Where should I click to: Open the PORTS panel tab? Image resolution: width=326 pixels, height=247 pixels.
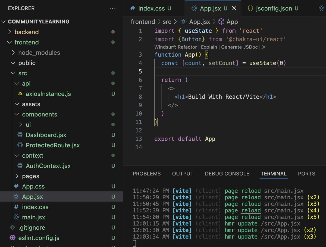point(307,174)
